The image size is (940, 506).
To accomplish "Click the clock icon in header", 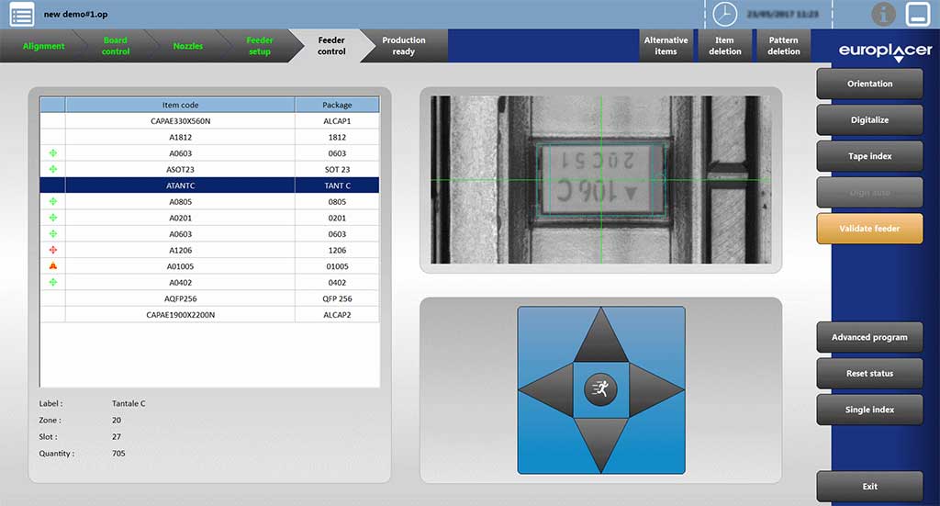I will click(x=725, y=14).
